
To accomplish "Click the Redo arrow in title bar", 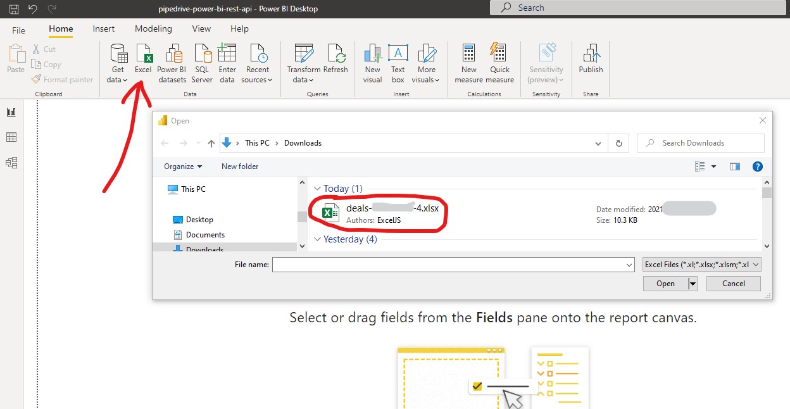I will (x=53, y=9).
